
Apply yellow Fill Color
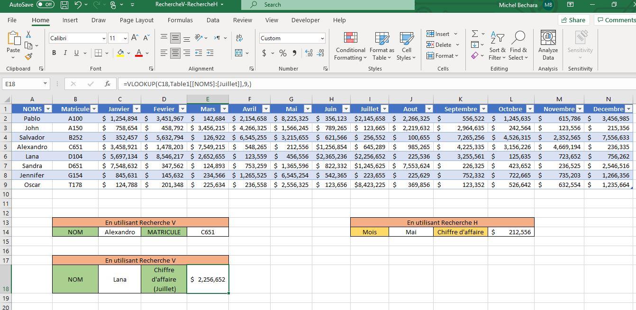120,53
